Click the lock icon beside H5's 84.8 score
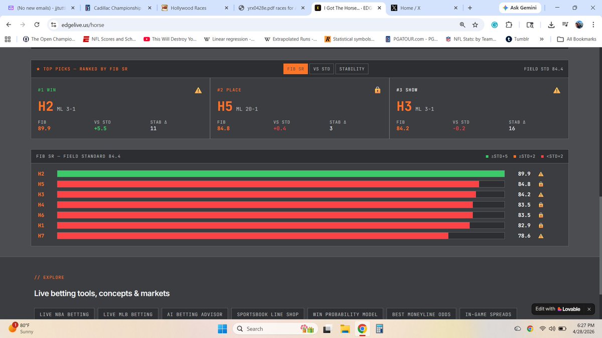602x338 pixels. pos(541,184)
